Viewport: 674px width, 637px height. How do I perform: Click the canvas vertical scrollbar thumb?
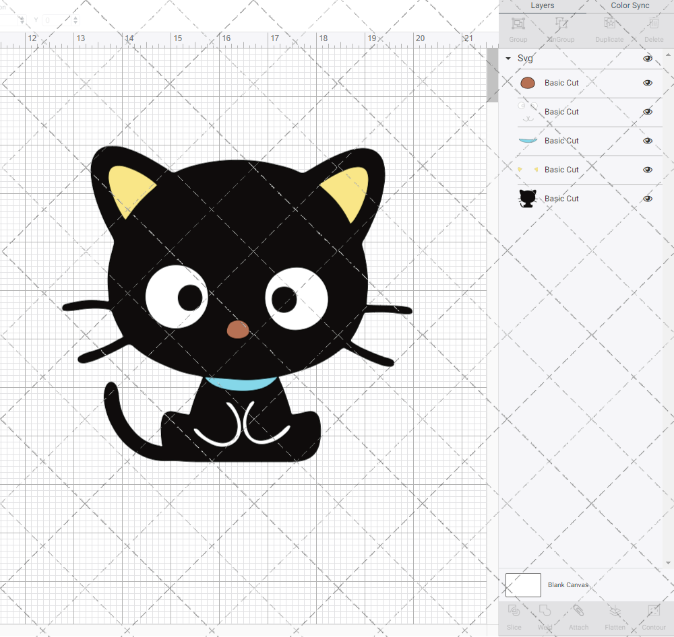click(492, 75)
